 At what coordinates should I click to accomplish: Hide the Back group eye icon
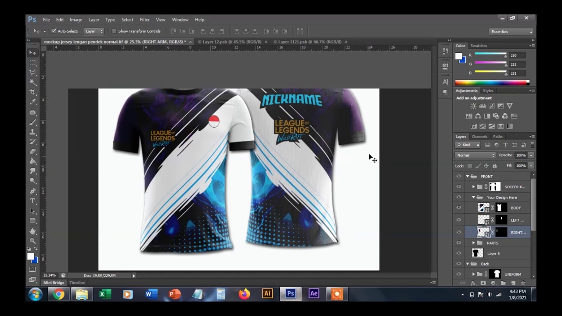tap(458, 264)
